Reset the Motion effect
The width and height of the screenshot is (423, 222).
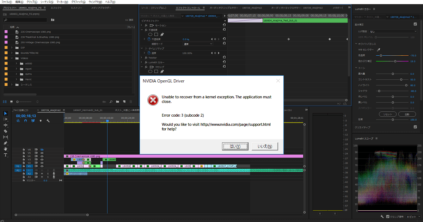pyautogui.click(x=224, y=25)
